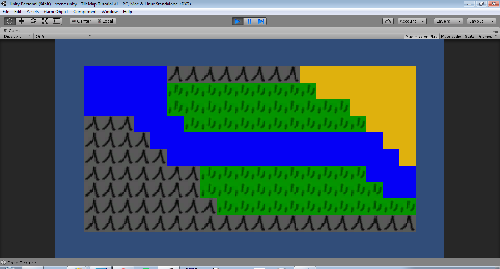Select the Rect transform tool
This screenshot has height=269, width=500.
click(56, 21)
